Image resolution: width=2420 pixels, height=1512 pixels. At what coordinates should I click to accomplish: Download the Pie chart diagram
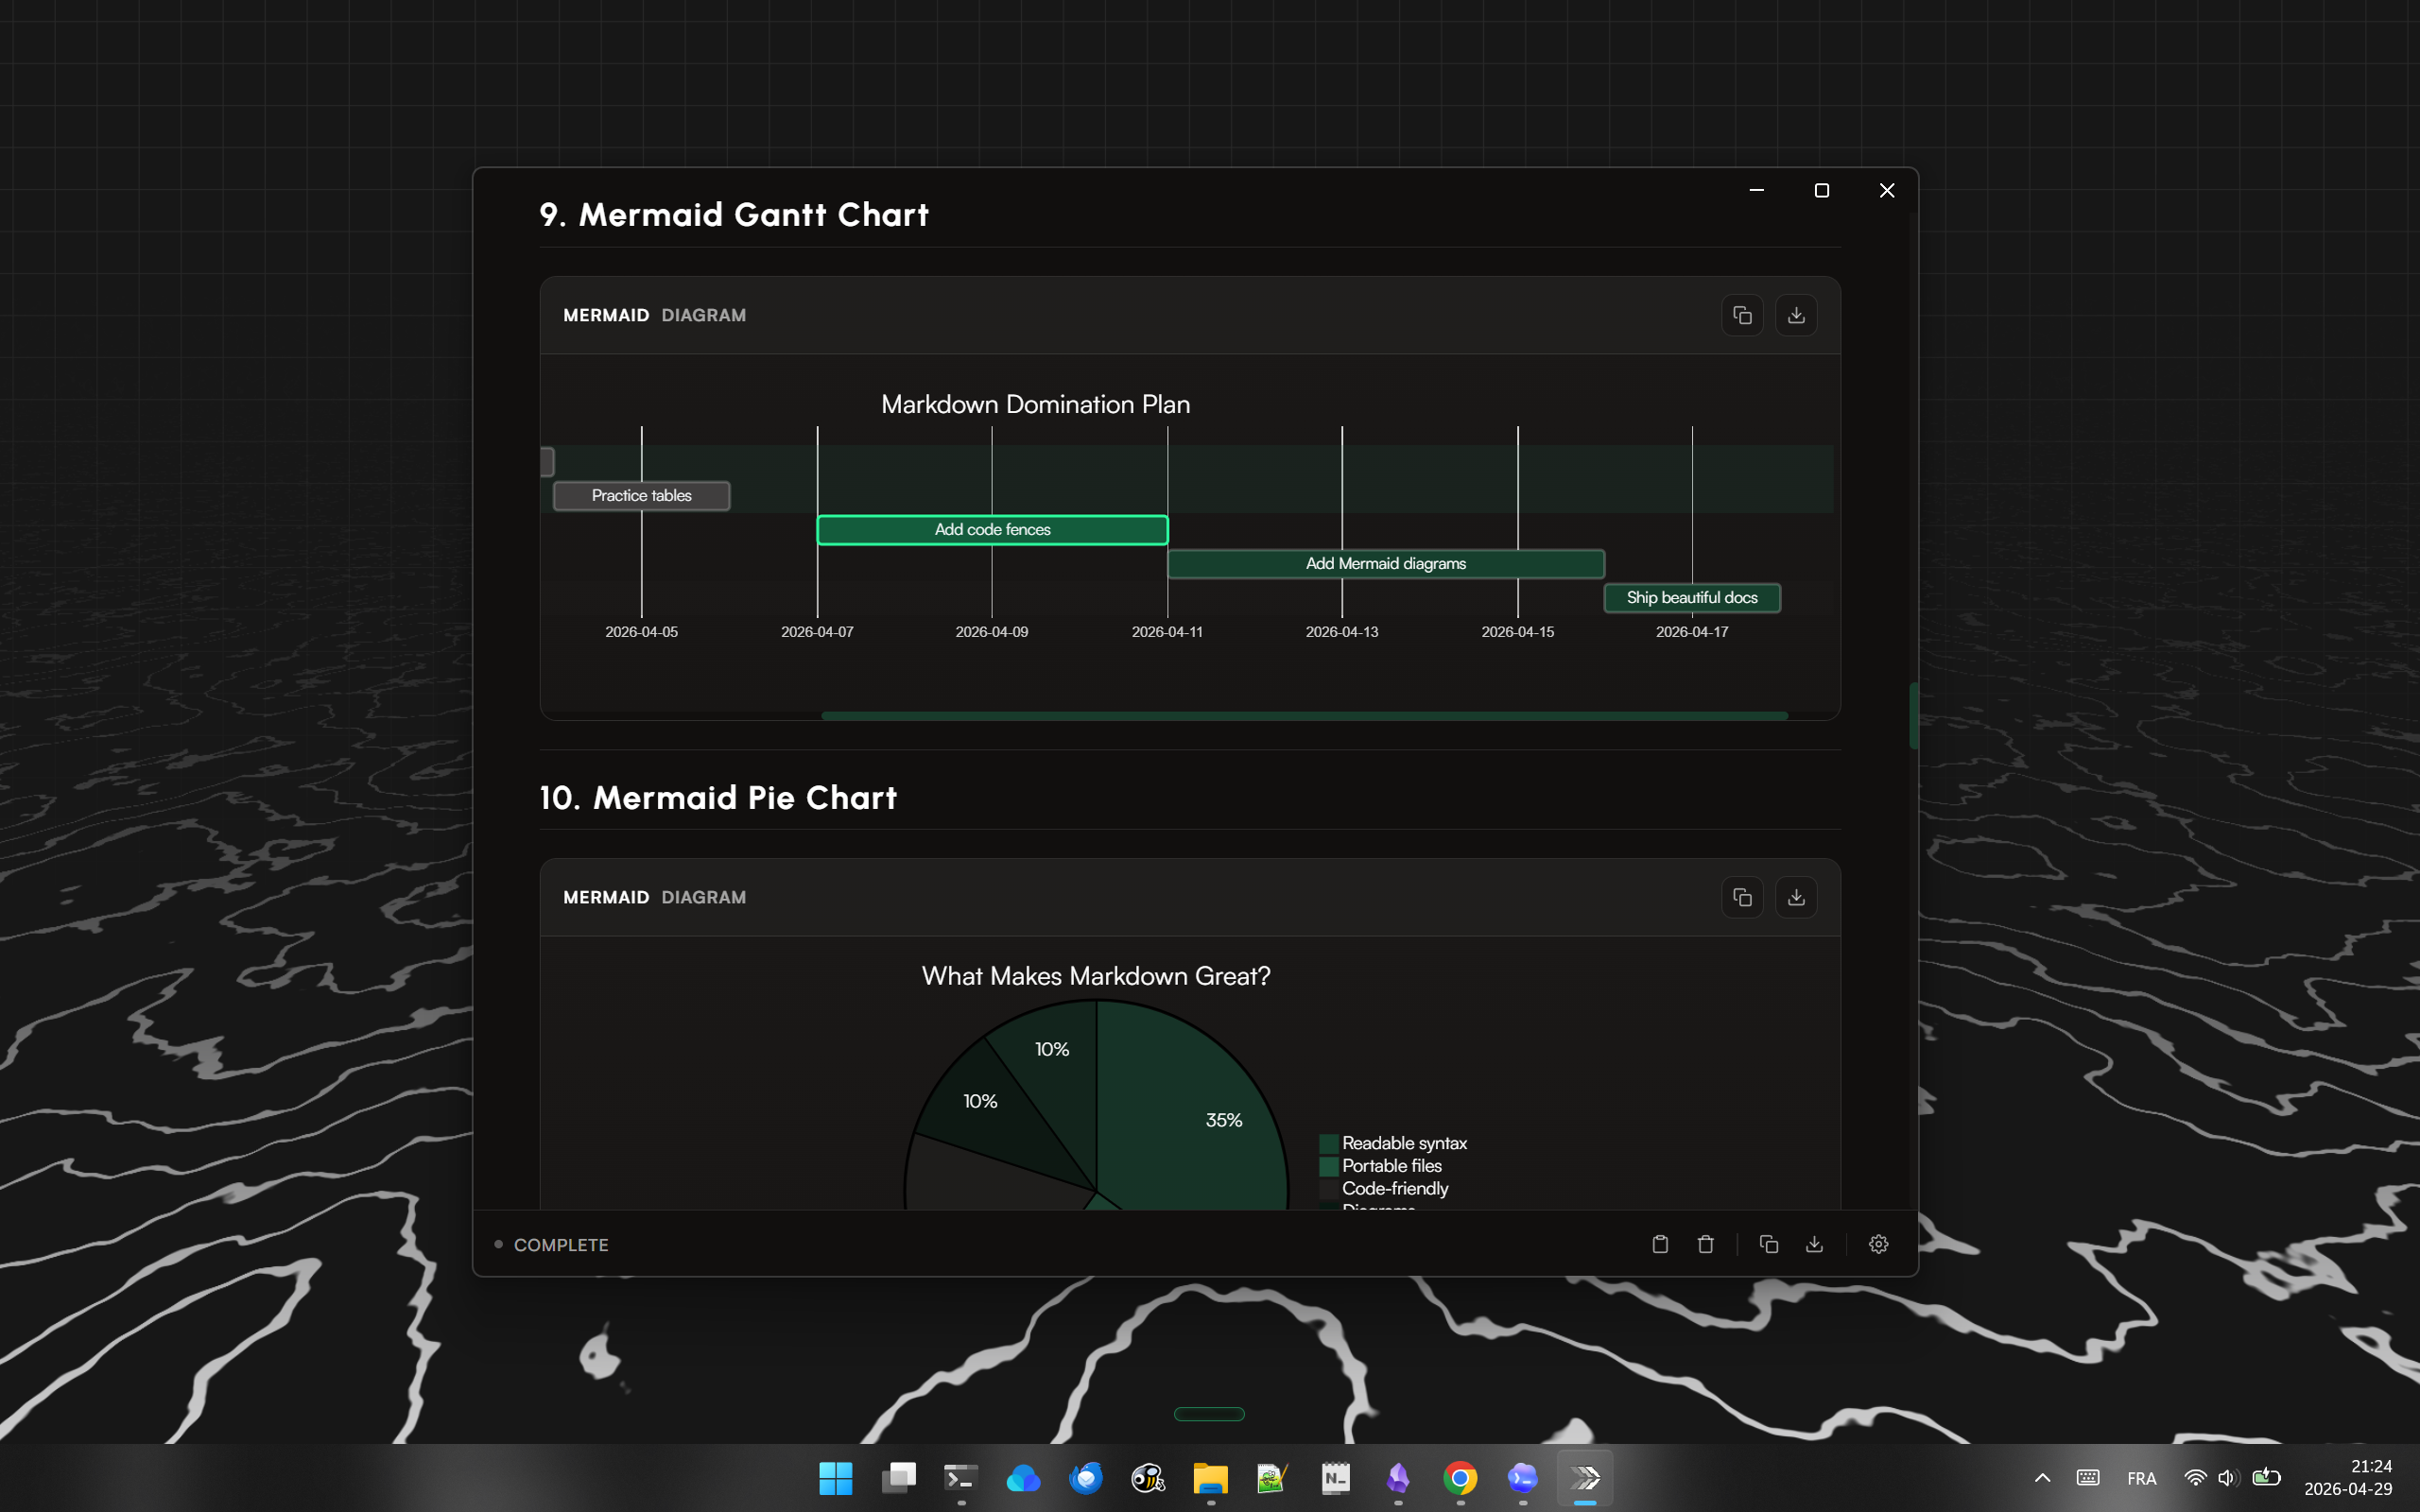tap(1796, 897)
